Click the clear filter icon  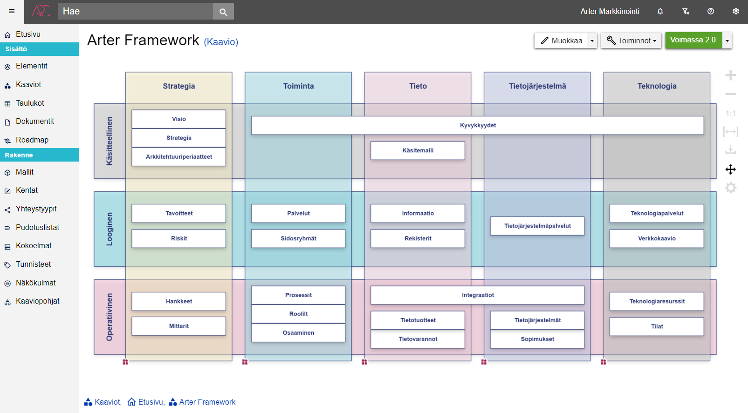pyautogui.click(x=686, y=11)
